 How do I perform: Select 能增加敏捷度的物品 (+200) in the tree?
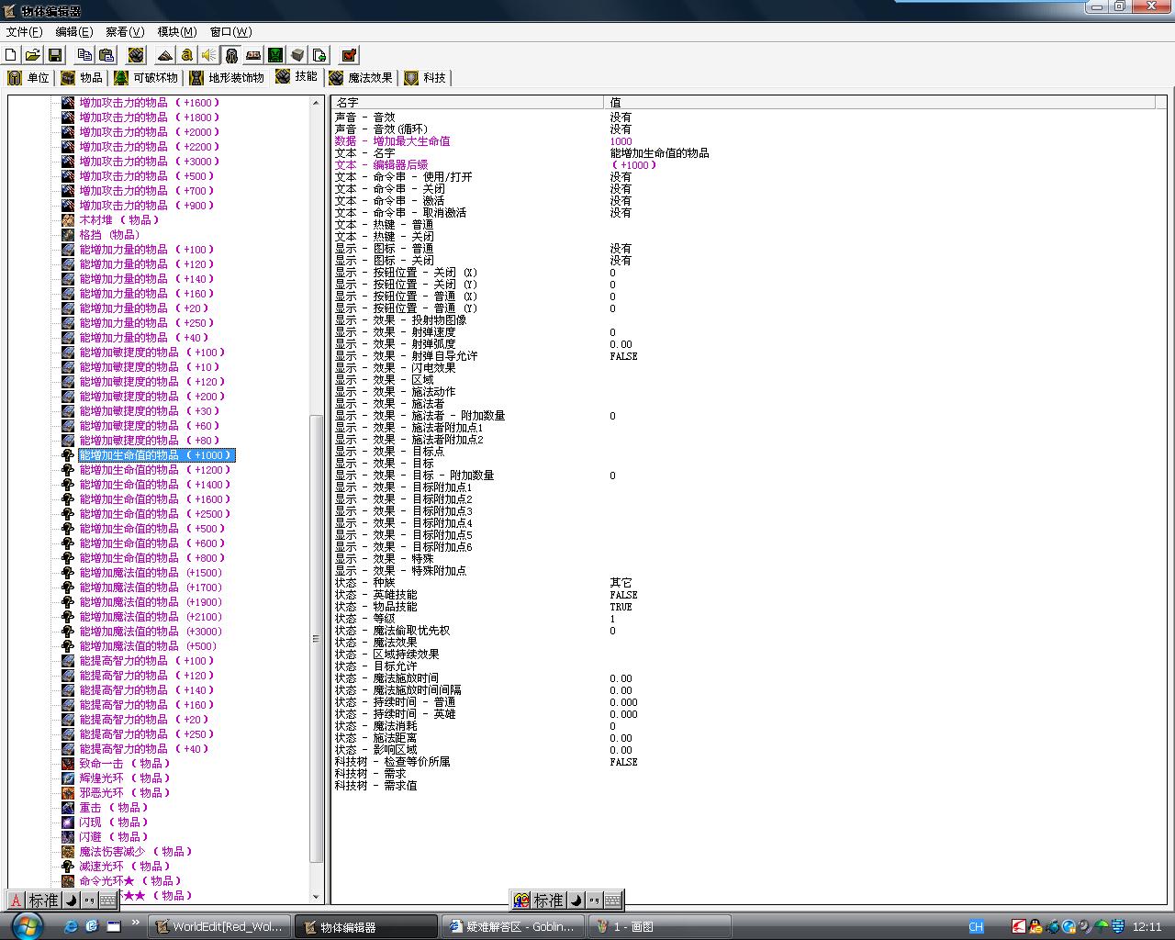[x=152, y=397]
